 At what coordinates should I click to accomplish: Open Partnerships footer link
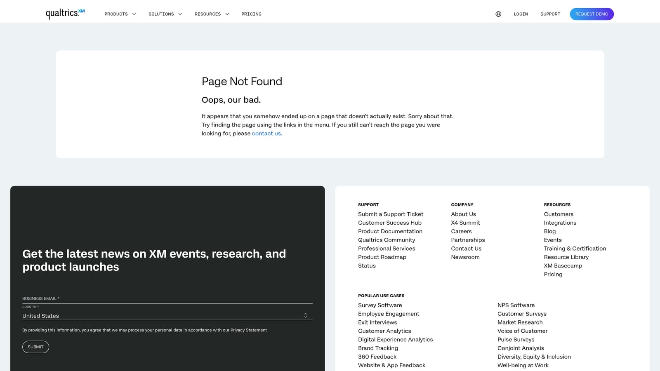[x=468, y=240]
